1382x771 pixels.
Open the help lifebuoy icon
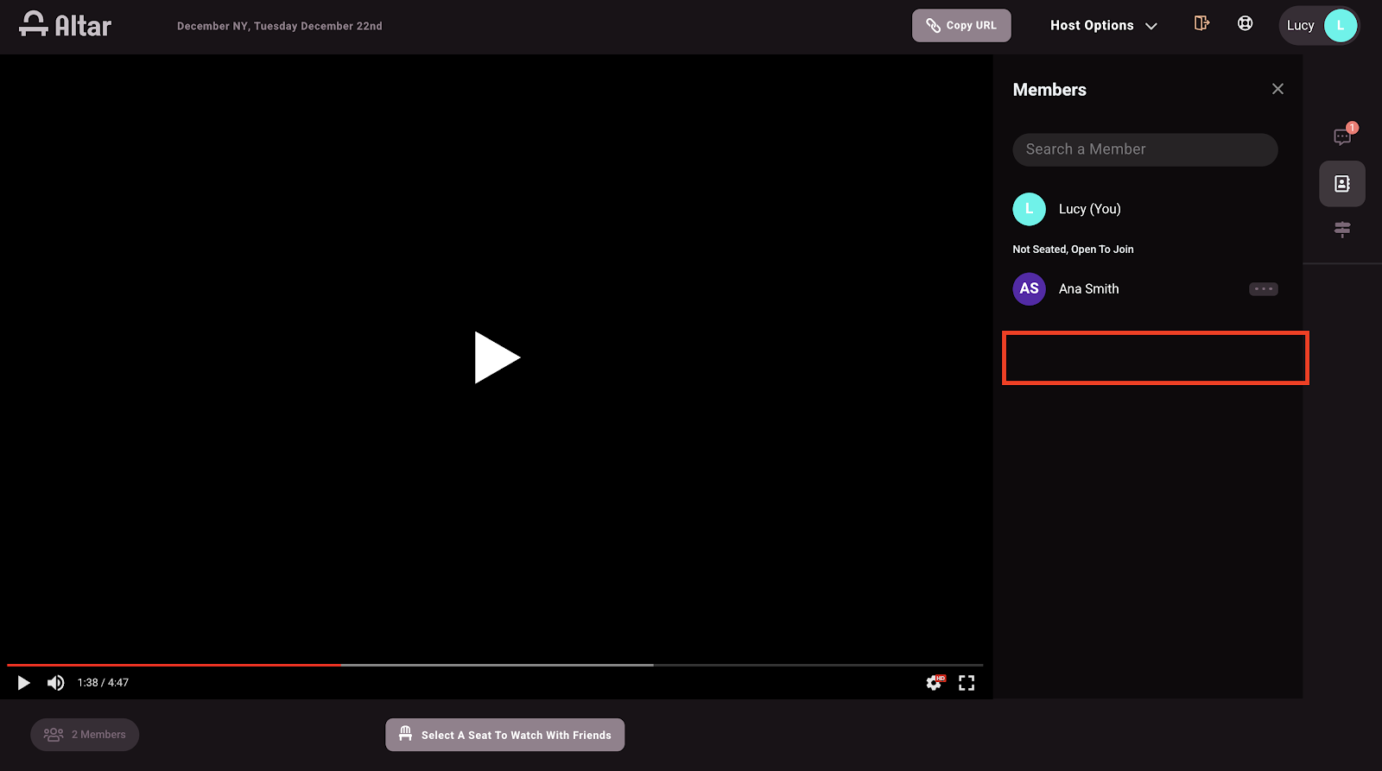click(x=1245, y=23)
